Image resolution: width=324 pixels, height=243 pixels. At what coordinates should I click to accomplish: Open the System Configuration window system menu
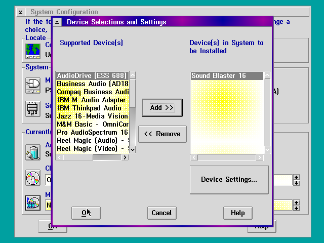tap(20, 12)
